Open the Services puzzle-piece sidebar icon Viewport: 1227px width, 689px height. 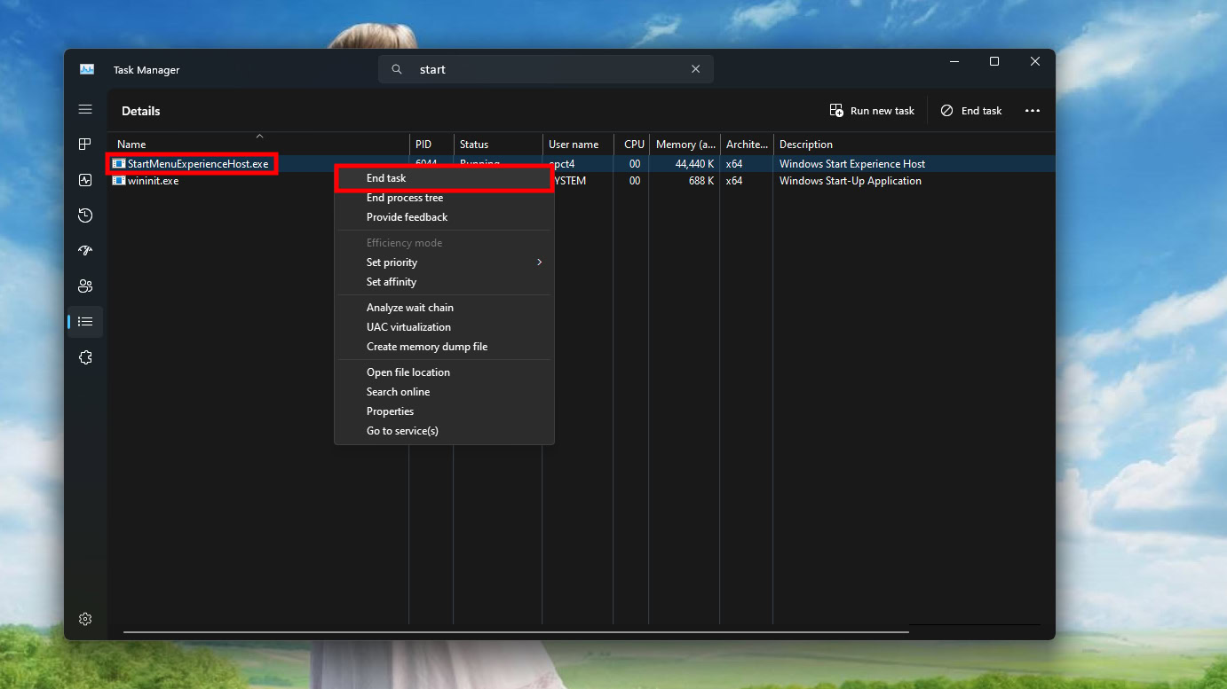click(85, 357)
